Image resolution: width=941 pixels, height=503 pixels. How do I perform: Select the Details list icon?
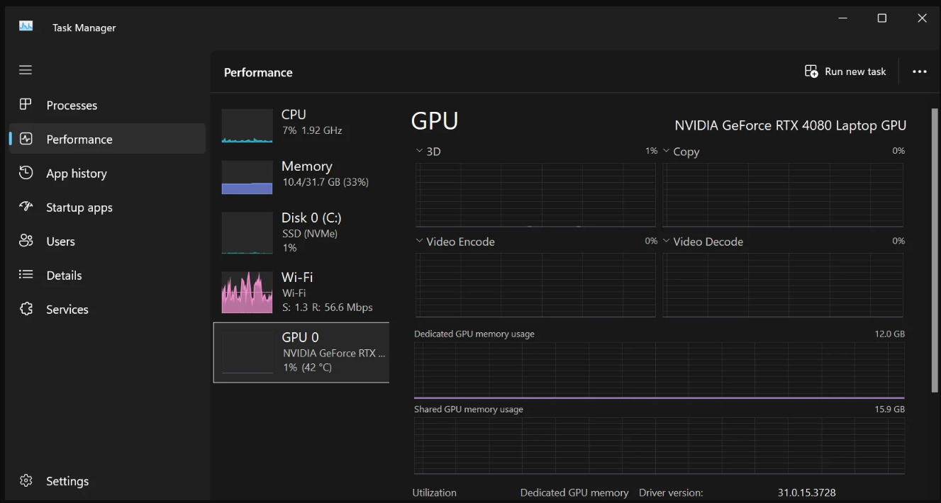[26, 275]
